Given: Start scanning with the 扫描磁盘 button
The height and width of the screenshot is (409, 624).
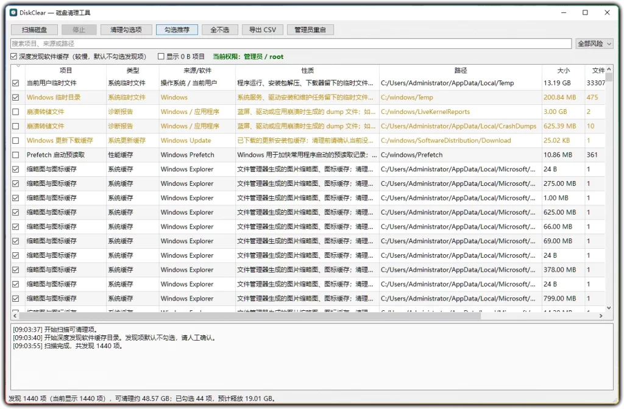Looking at the screenshot, I should (34, 30).
